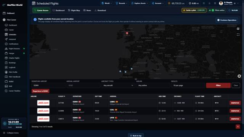Click the map layers icon on the map
Screen dimensions: 244x137
(238, 29)
